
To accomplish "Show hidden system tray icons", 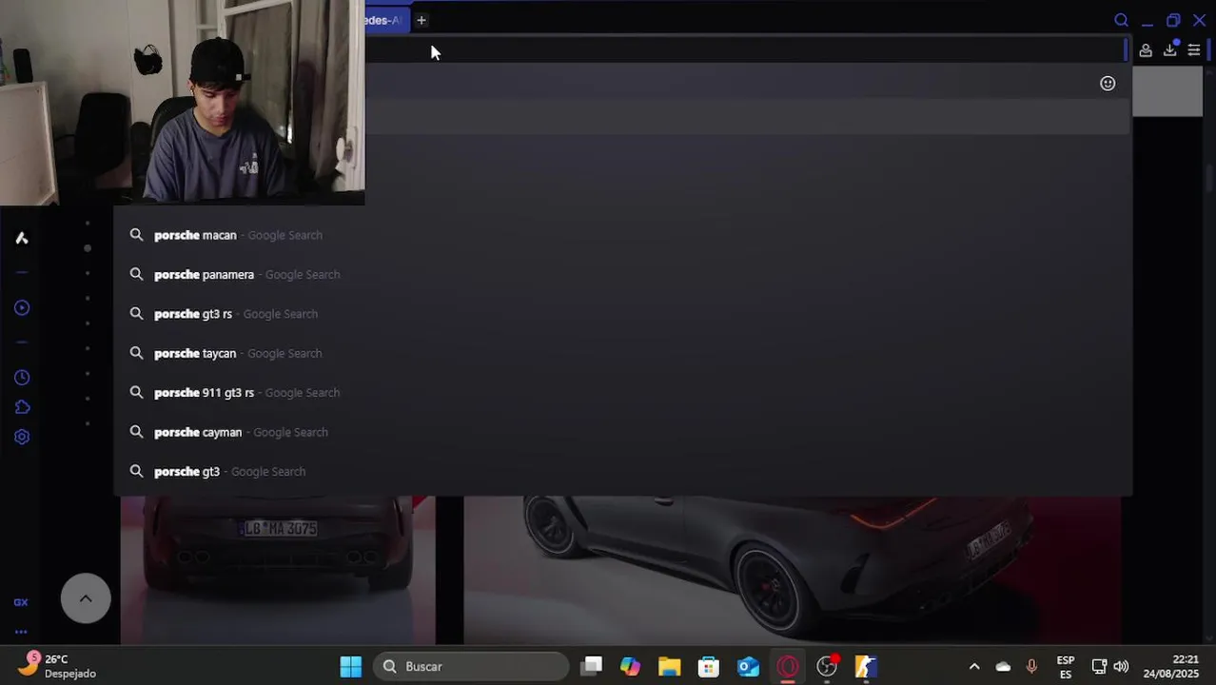I will click(974, 666).
